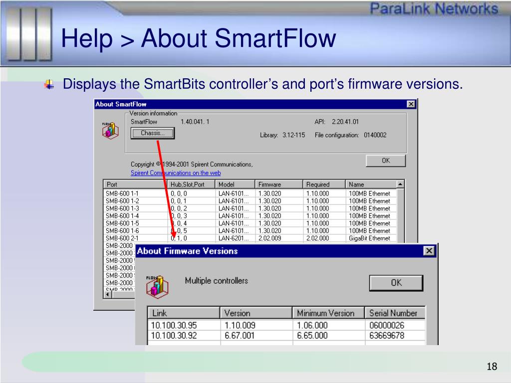Click the SmartFlow icon in Firmware Versions dialog
The height and width of the screenshot is (383, 511).
157,287
